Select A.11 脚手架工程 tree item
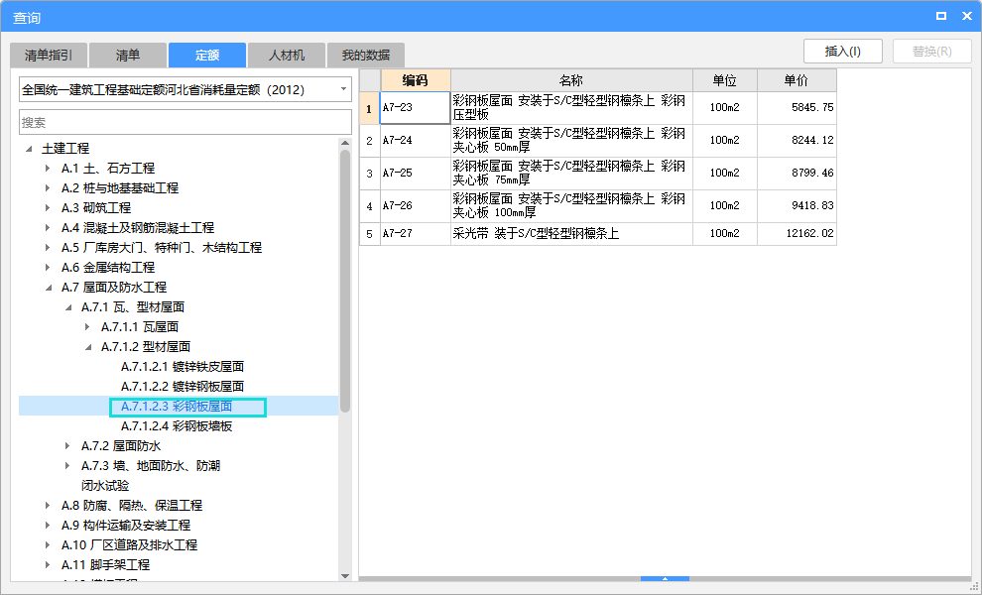The height and width of the screenshot is (595, 982). point(105,565)
